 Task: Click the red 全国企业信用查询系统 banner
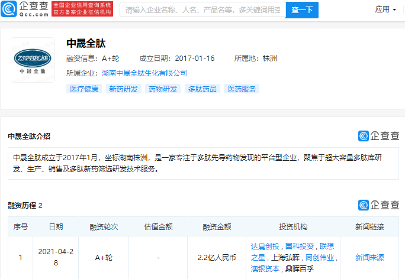(82, 9)
